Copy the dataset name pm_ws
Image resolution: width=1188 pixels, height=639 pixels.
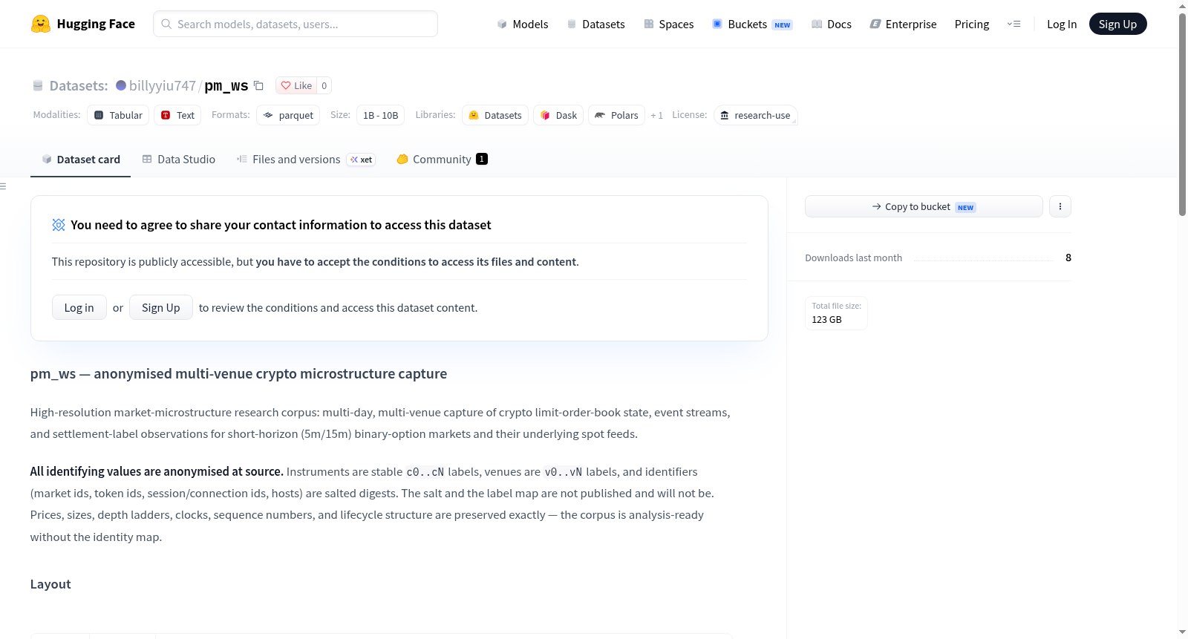point(258,85)
